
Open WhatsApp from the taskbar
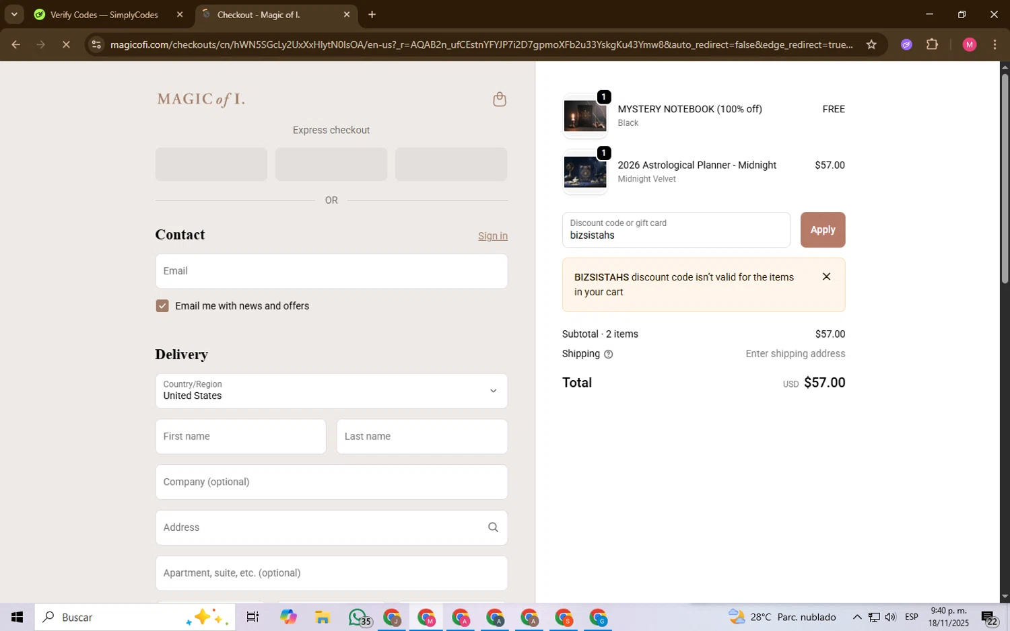tap(359, 617)
